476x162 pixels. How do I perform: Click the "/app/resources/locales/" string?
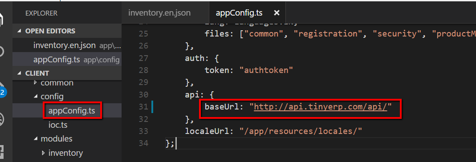pyautogui.click(x=301, y=131)
